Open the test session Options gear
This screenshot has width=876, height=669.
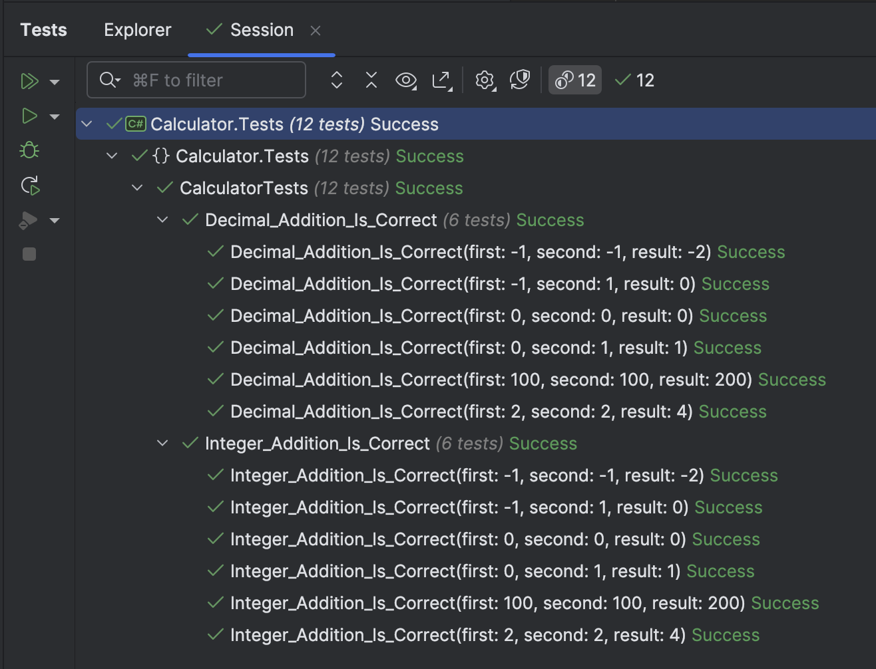point(485,80)
